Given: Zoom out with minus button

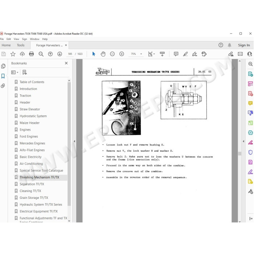Looking at the screenshot, I should [112, 54].
